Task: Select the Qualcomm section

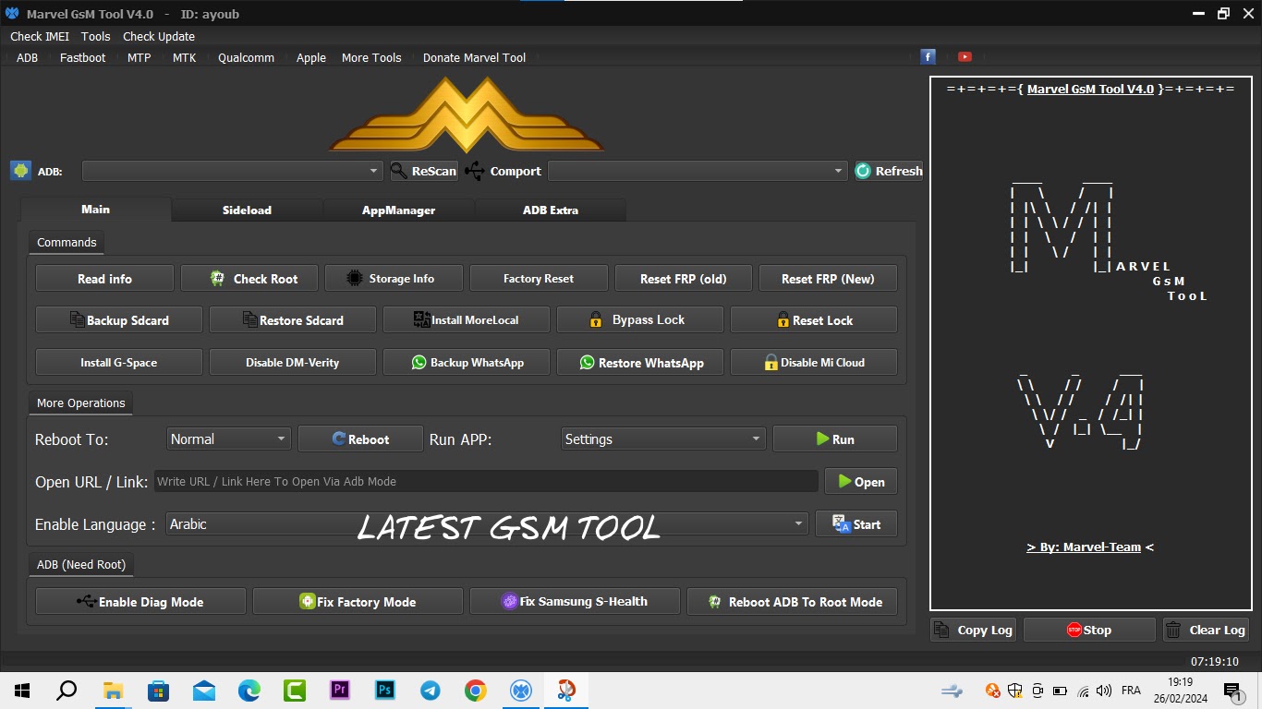Action: pos(246,57)
